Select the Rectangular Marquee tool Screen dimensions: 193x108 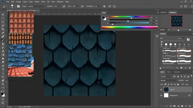point(3,18)
